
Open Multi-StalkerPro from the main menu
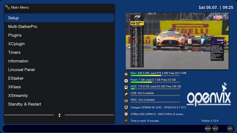59,27
